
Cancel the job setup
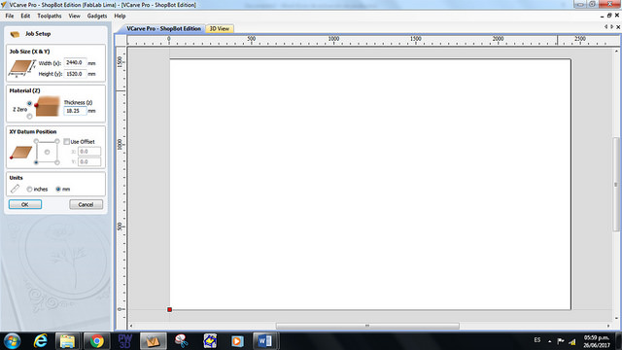click(x=86, y=204)
